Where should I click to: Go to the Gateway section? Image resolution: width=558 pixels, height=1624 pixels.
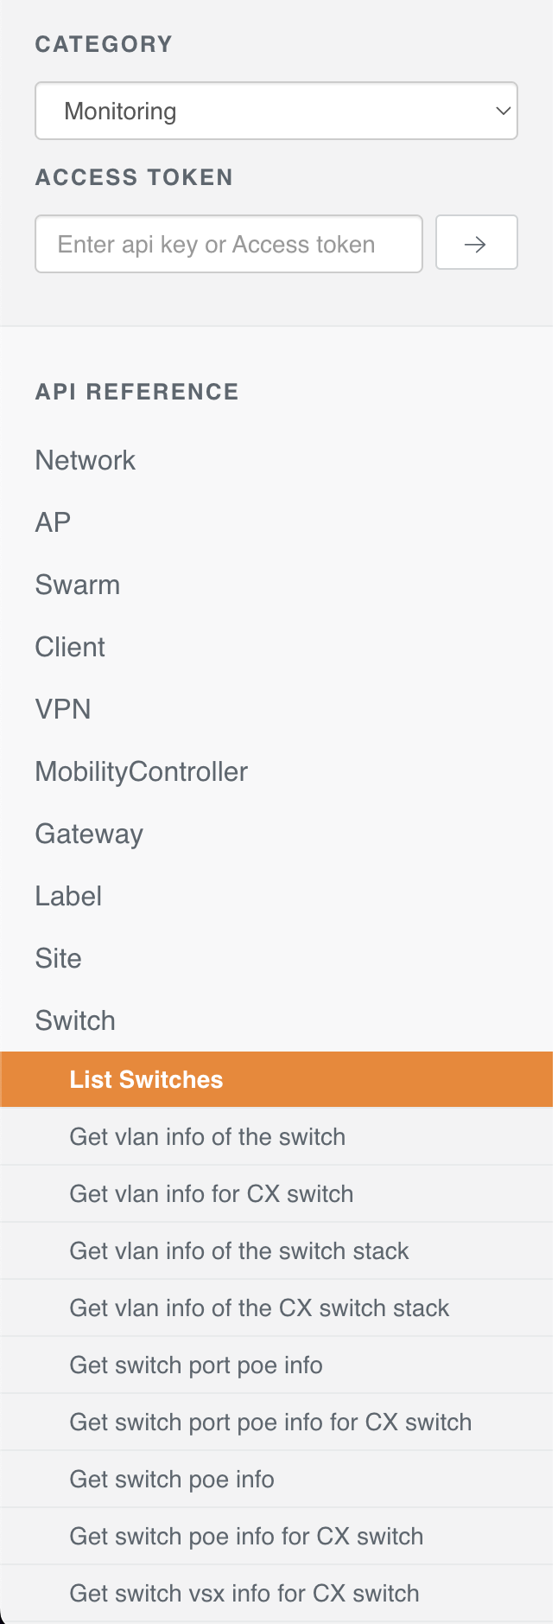89,834
